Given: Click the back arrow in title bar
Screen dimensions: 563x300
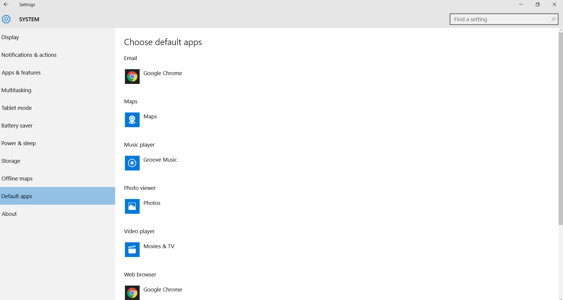Looking at the screenshot, I should click(x=6, y=4).
